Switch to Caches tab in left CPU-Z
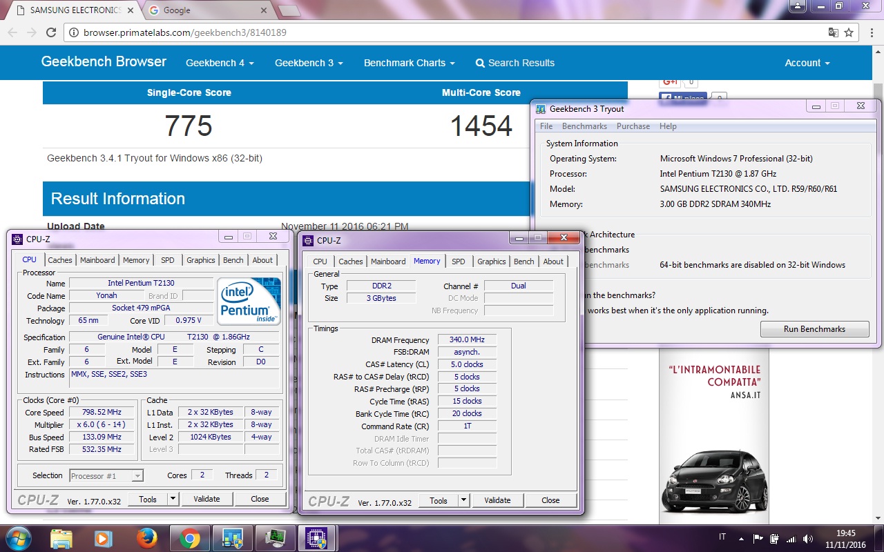 coord(60,260)
